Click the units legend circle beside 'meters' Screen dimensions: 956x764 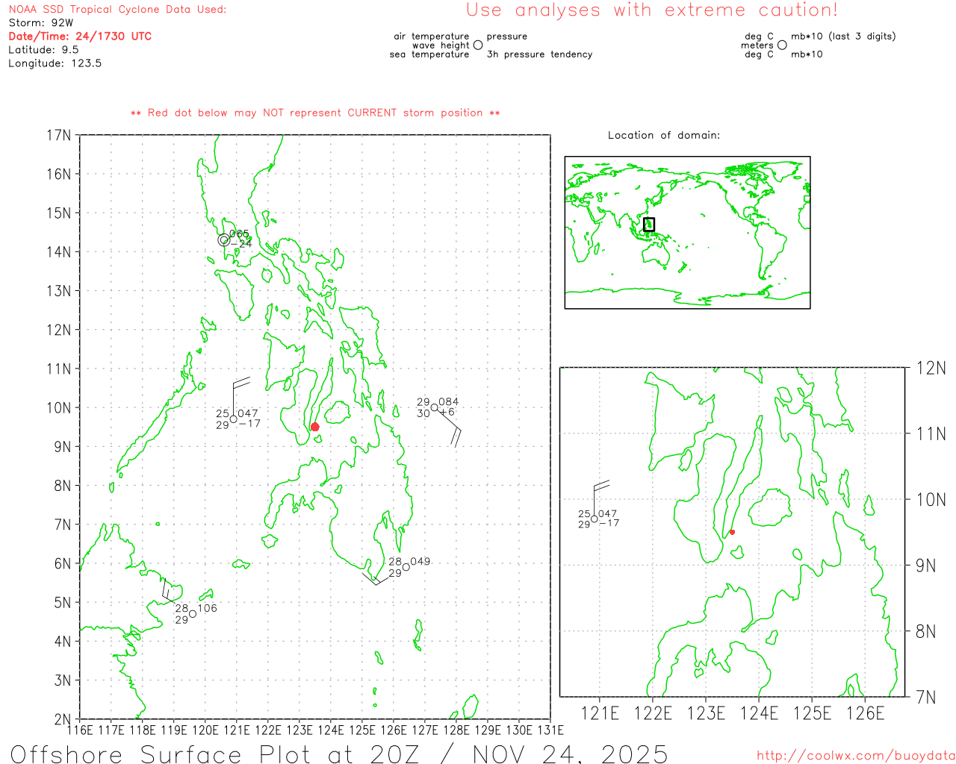782,45
